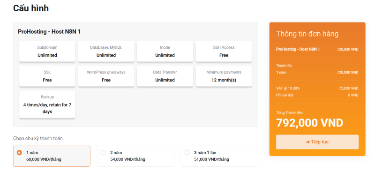Click the Backup 4 times/day card
The width and height of the screenshot is (375, 170).
pos(47,104)
